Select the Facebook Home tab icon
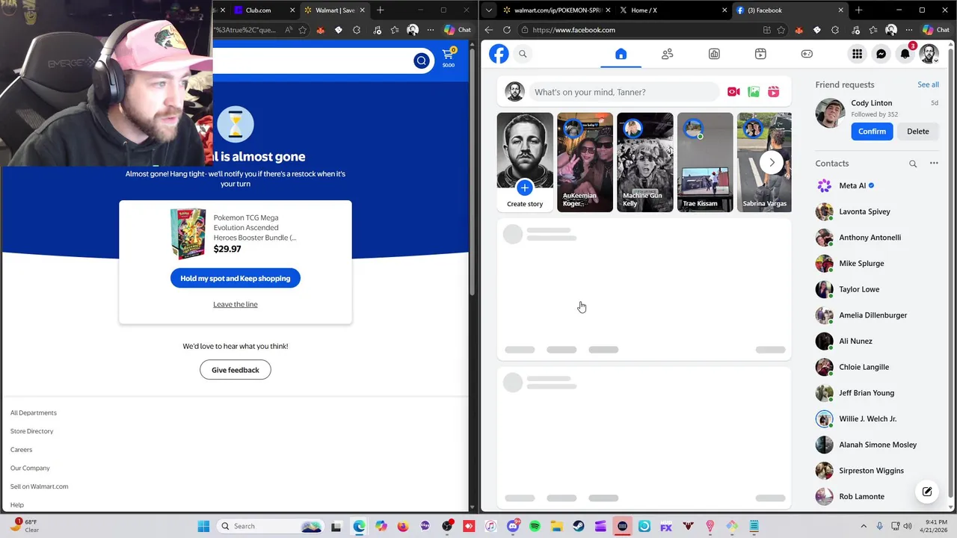Screen dimensions: 957x538 pos(621,54)
